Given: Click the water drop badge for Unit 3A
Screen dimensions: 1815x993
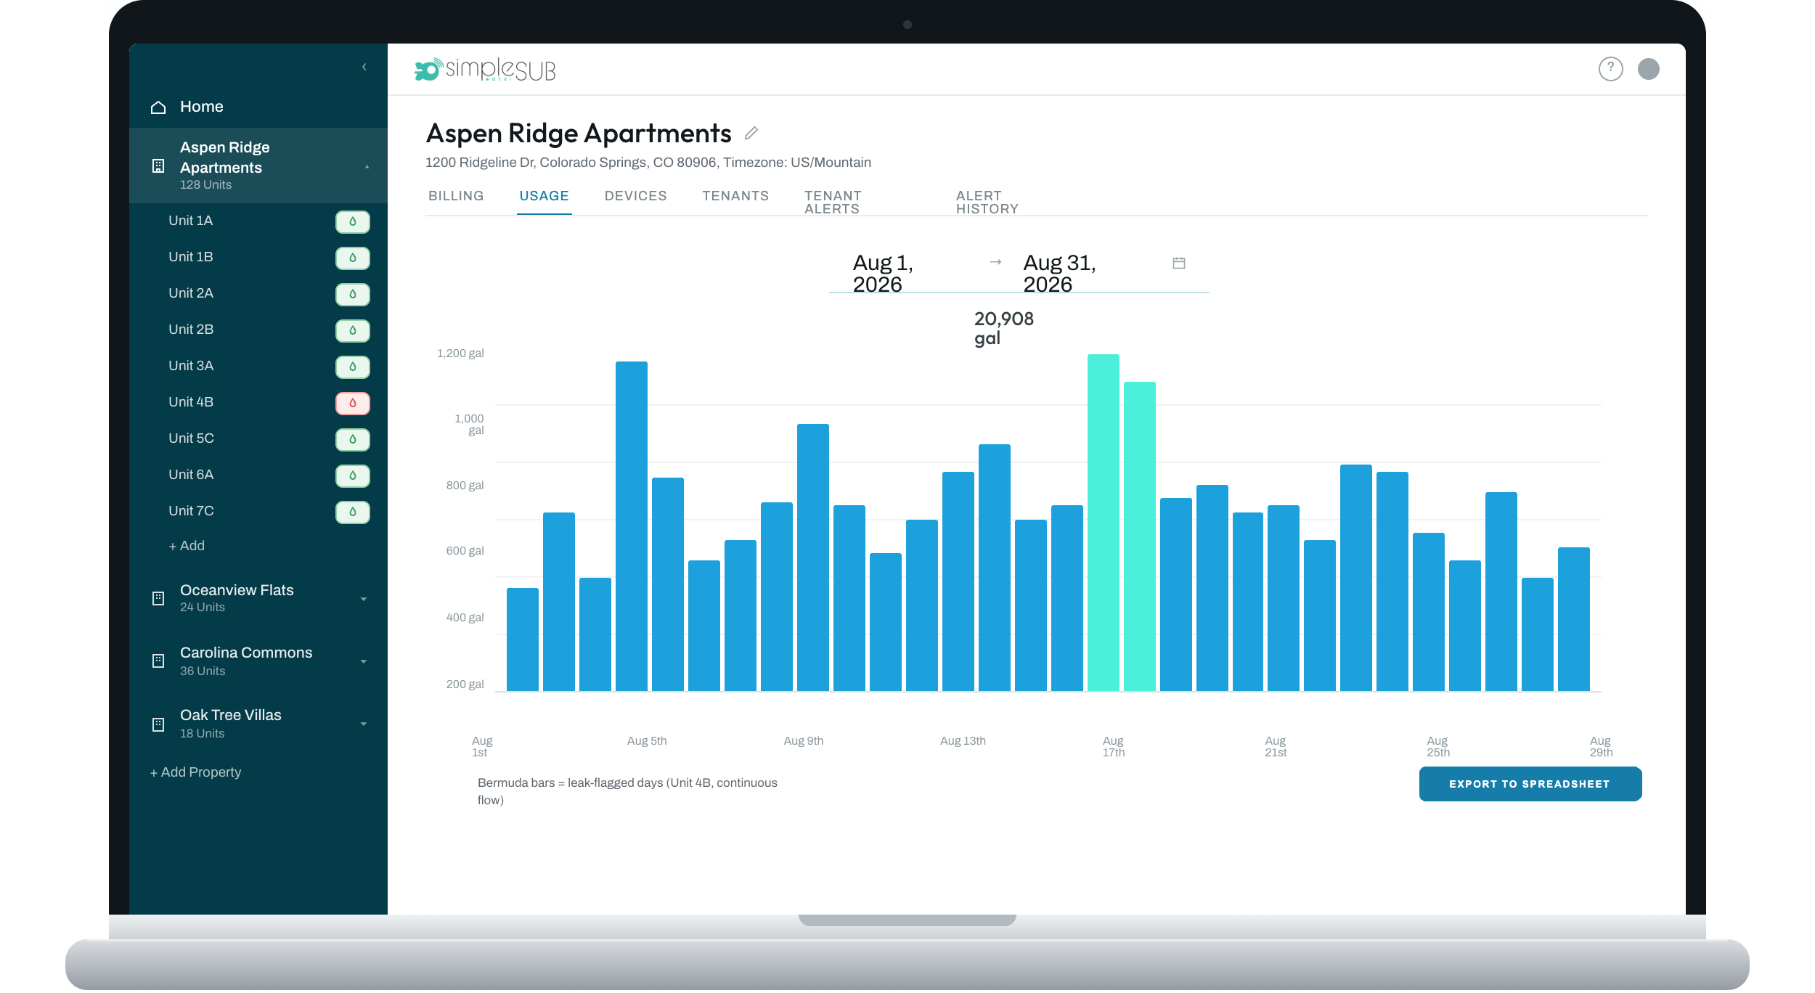Looking at the screenshot, I should click(353, 367).
